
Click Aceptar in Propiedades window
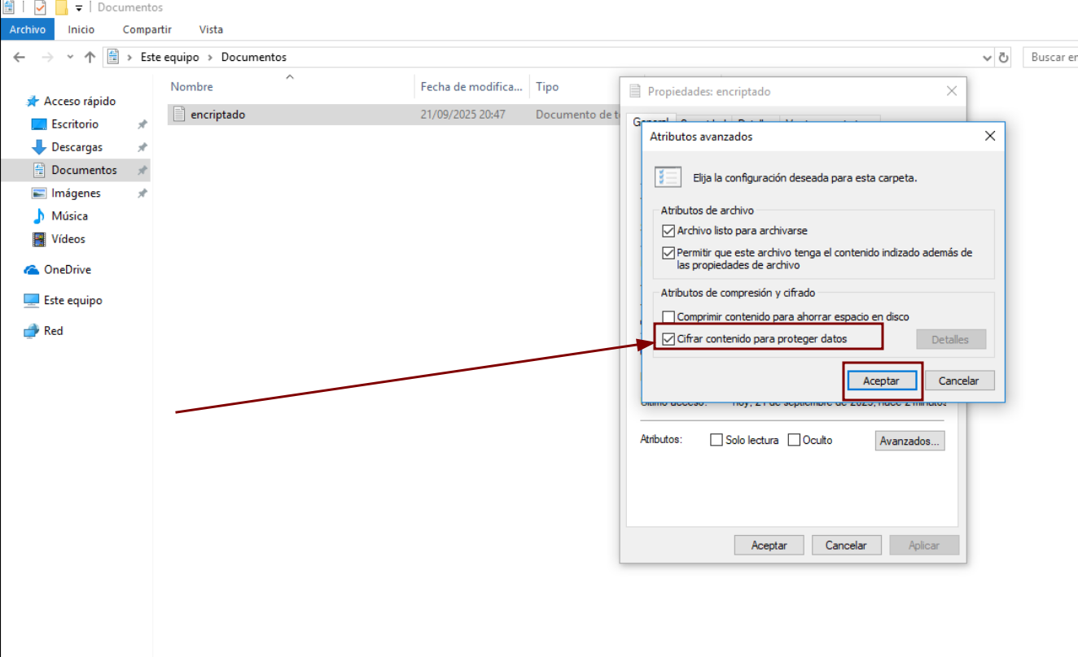tap(769, 546)
